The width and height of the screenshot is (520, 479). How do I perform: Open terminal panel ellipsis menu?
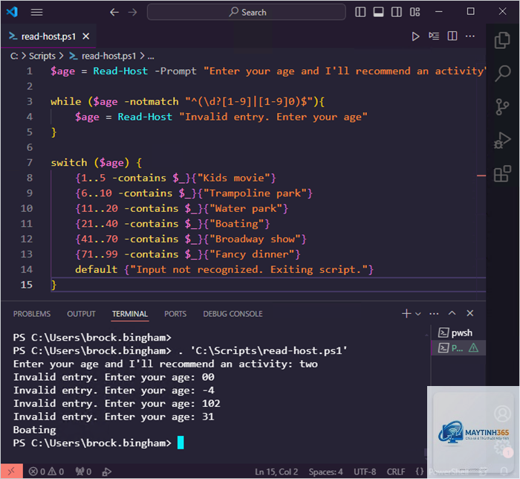(434, 314)
